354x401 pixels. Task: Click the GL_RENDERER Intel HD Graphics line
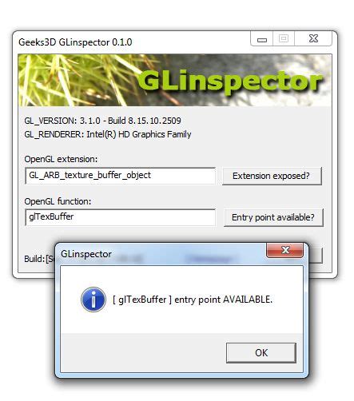coord(108,134)
